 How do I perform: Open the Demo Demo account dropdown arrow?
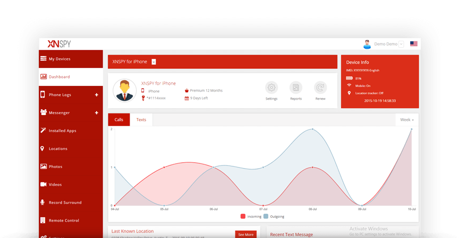(401, 44)
